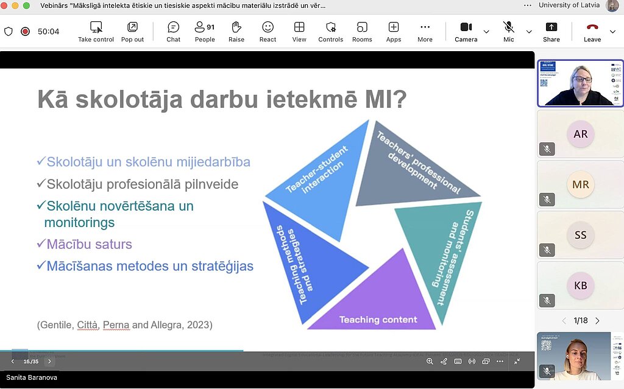The height and width of the screenshot is (389, 624).
Task: Unmute the Mic
Action: tap(509, 32)
